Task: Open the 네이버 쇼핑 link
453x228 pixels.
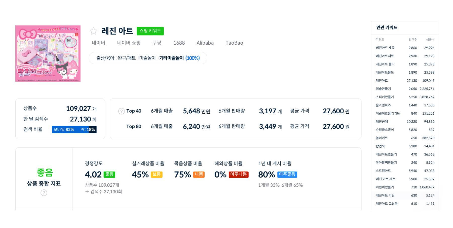Action: pos(129,43)
